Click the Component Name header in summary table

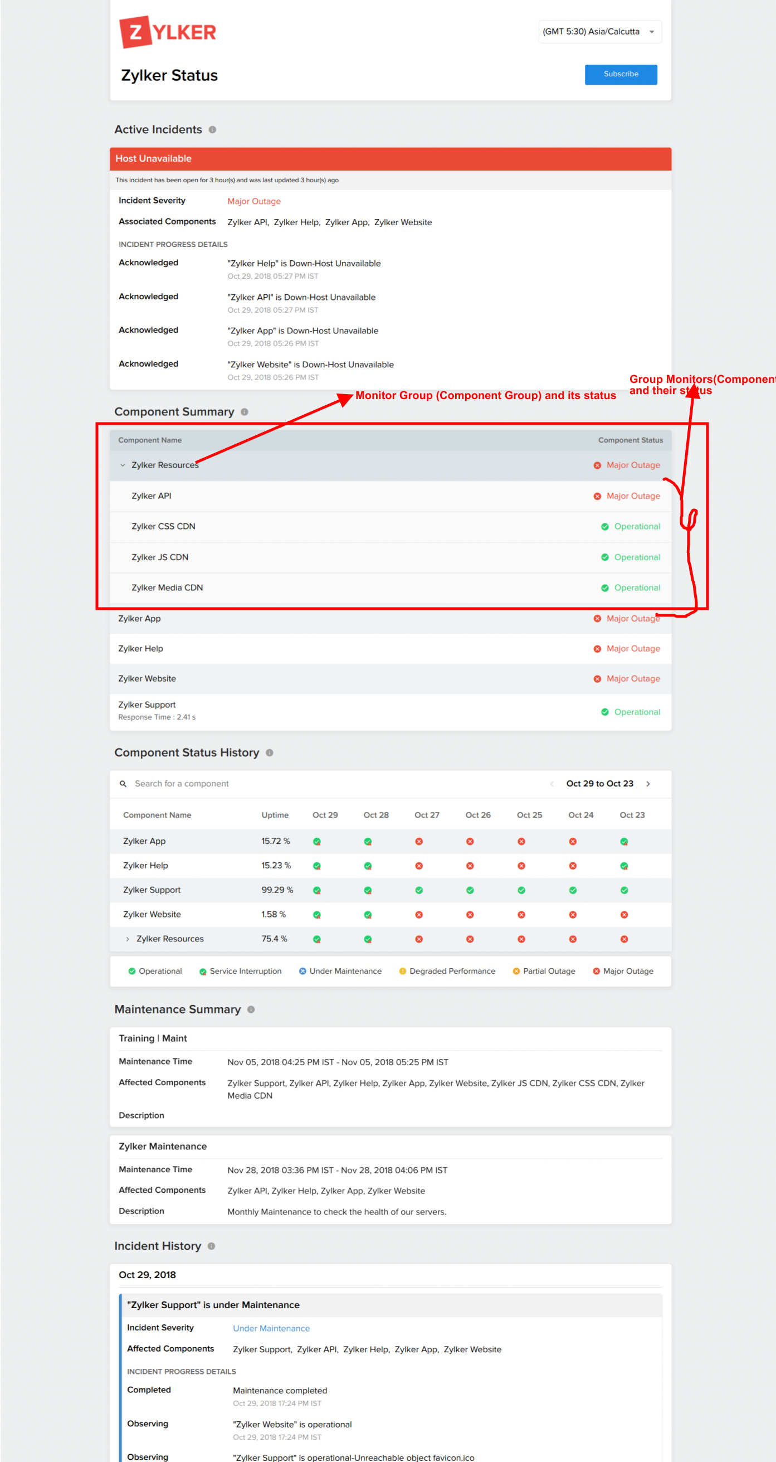coord(150,440)
